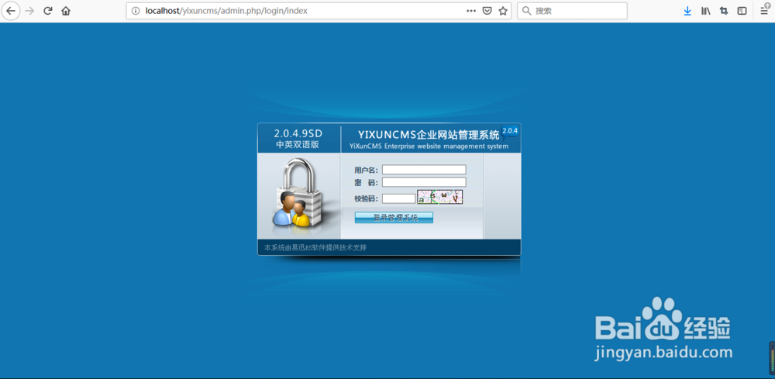Click the 密码 password input field
The image size is (775, 379).
(424, 182)
